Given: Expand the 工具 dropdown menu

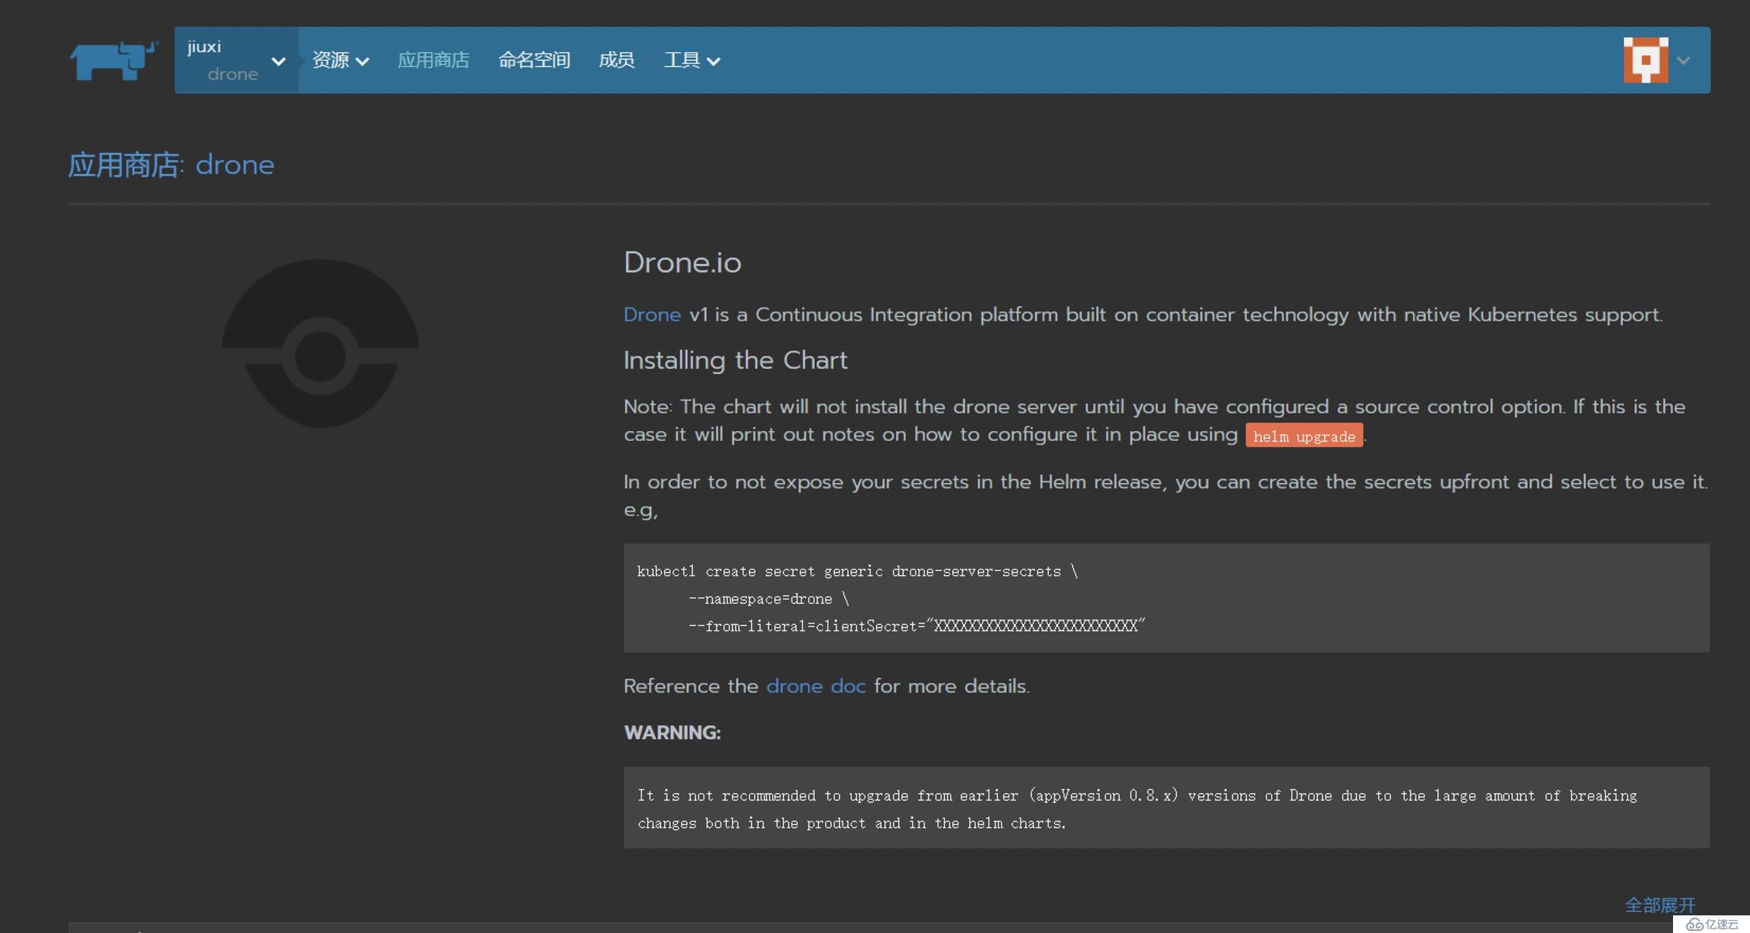Looking at the screenshot, I should click(692, 60).
